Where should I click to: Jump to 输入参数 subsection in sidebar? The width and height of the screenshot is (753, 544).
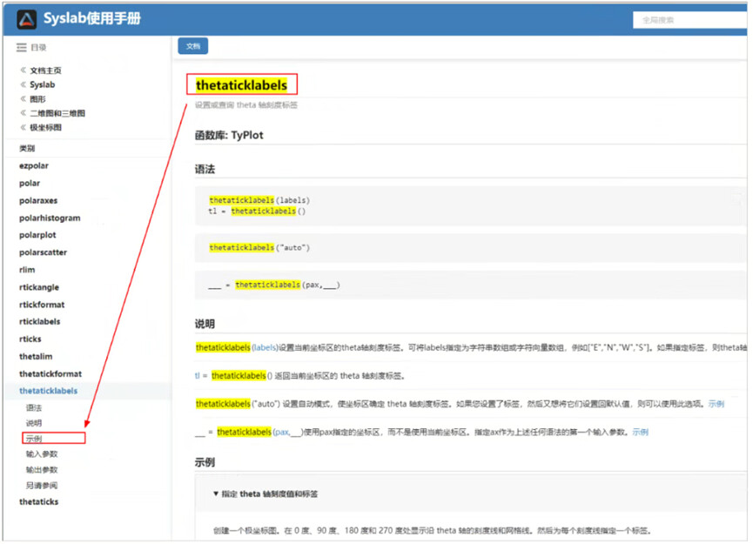[42, 454]
